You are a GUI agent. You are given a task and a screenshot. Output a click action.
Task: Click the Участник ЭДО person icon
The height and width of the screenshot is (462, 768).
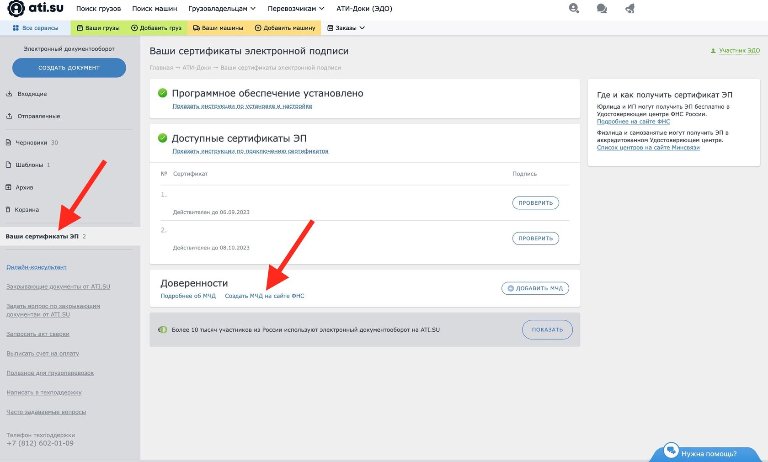(713, 51)
